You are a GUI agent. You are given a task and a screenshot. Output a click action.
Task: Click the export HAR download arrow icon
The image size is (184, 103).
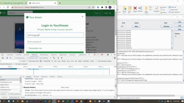click(x=62, y=58)
